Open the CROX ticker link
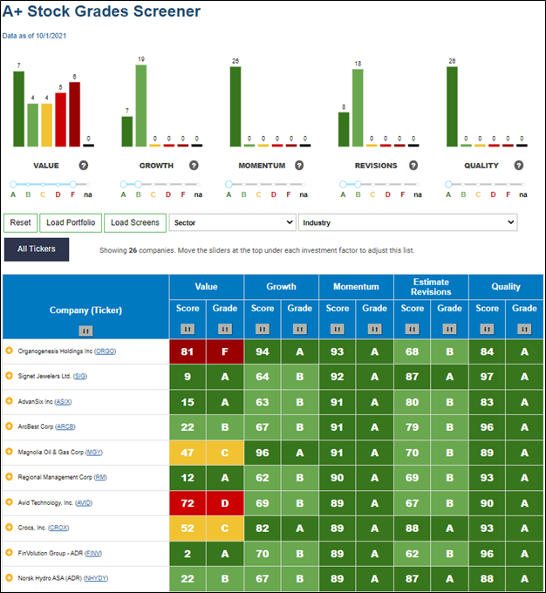Screen dimensions: 546x593 pyautogui.click(x=58, y=528)
